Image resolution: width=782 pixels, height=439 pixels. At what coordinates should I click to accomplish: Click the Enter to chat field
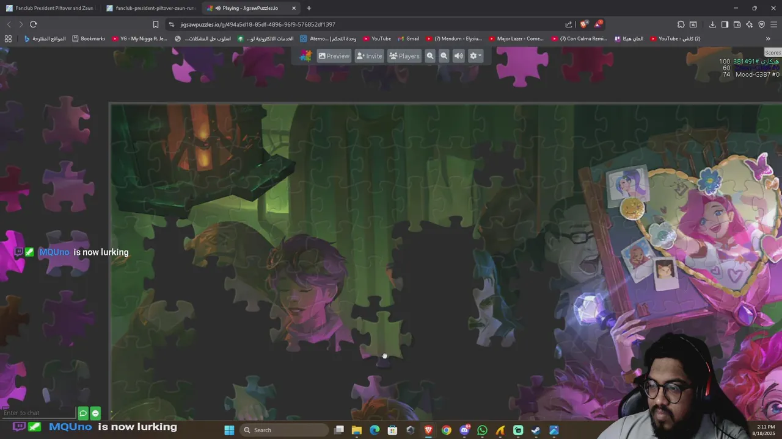pyautogui.click(x=38, y=413)
